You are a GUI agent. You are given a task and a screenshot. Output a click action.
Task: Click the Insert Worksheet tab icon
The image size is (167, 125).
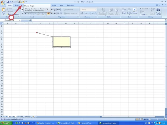(x=34, y=117)
